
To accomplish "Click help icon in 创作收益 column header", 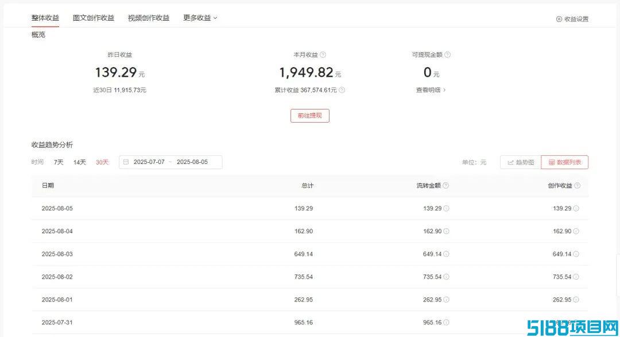I will pos(578,186).
